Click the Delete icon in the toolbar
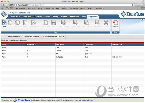This screenshot has height=103, width=145. coord(25,23)
